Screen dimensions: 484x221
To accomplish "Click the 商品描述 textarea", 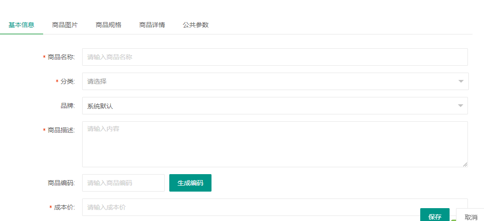I will [275, 144].
